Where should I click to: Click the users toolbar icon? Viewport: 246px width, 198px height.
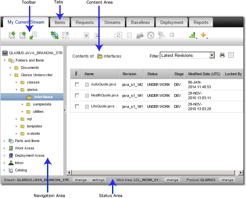(140, 35)
